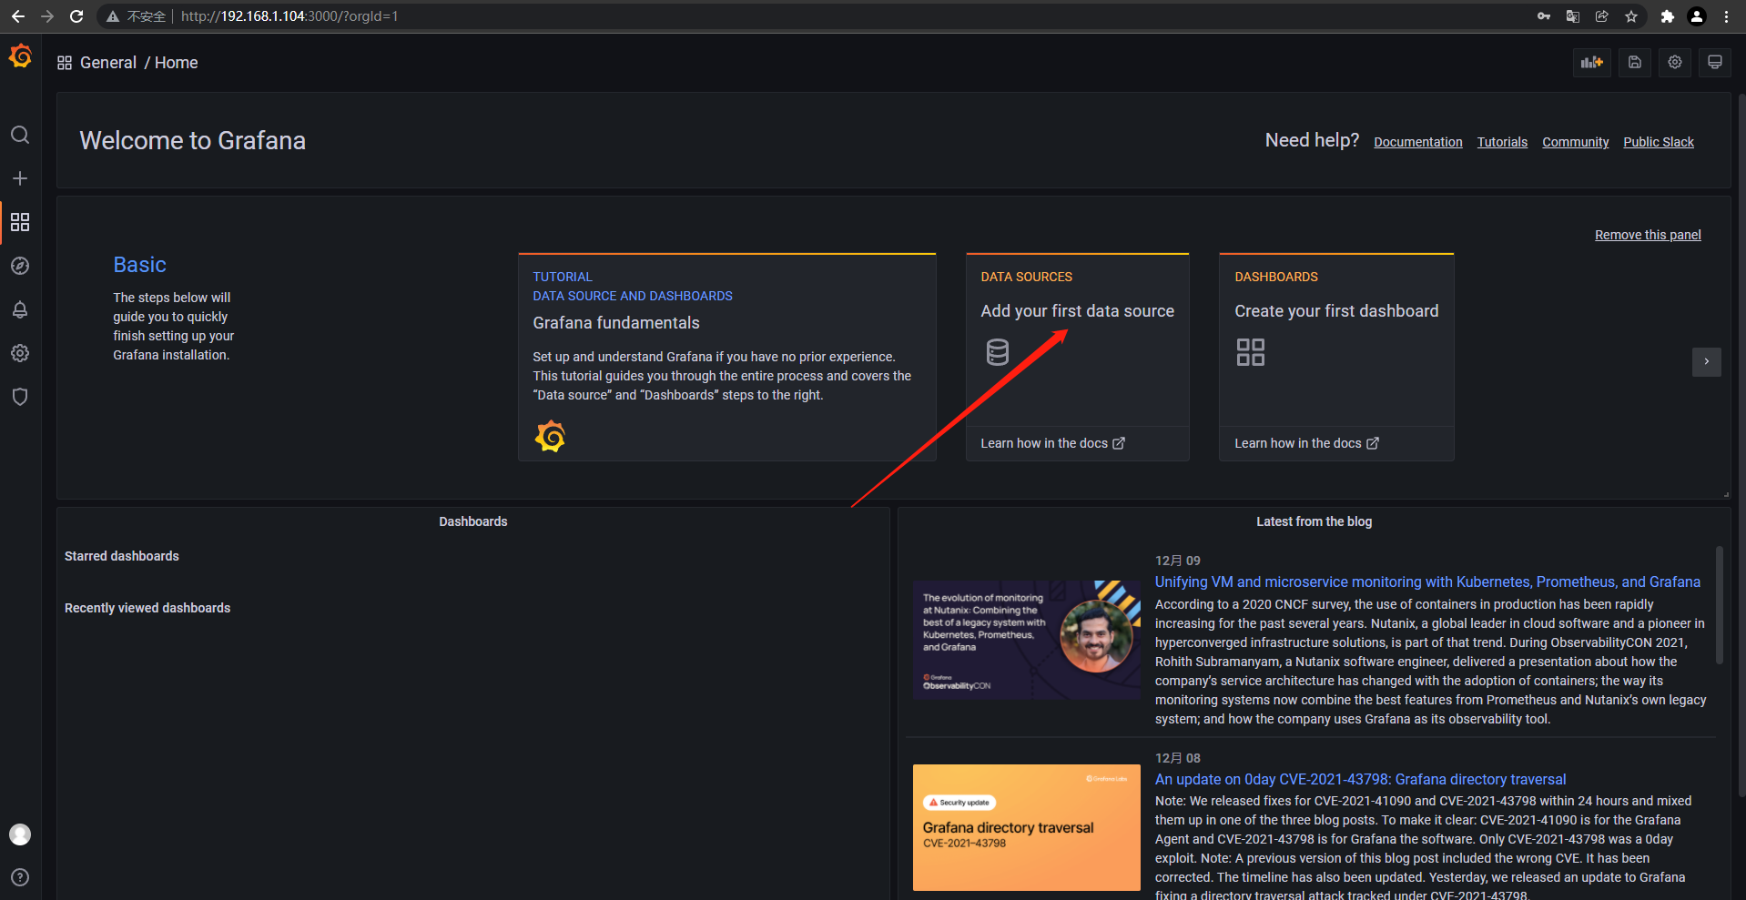
Task: Open the Server Admin shield icon
Action: (x=20, y=397)
